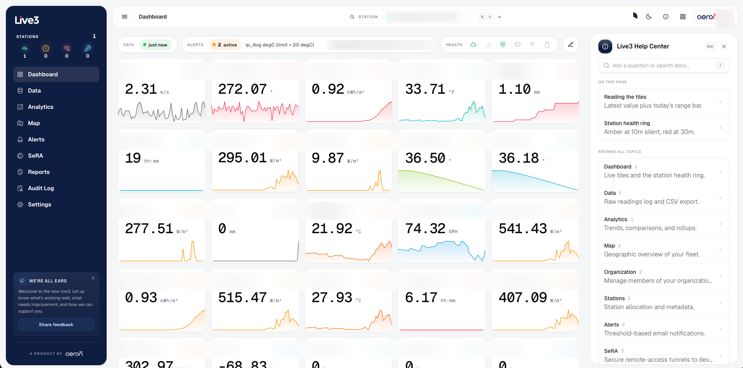Open Analytics in the sidebar
The width and height of the screenshot is (743, 368).
(56, 107)
